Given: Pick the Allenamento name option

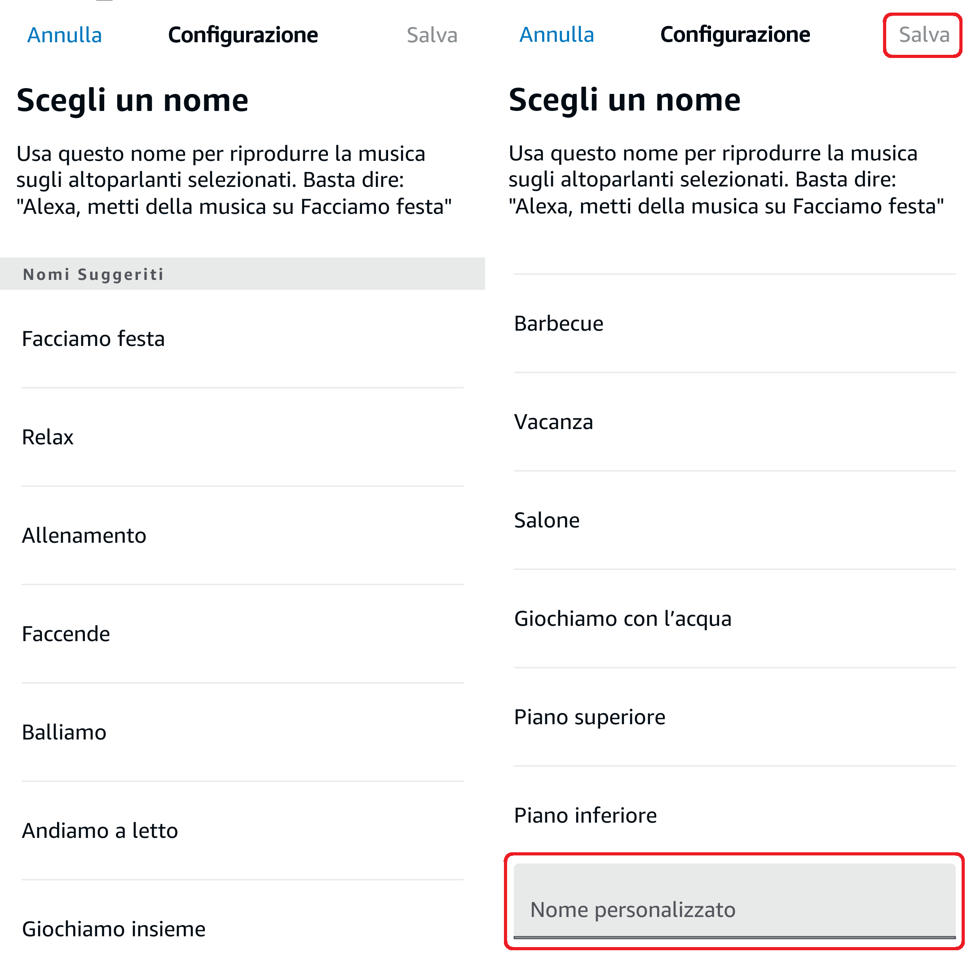Looking at the screenshot, I should (84, 536).
